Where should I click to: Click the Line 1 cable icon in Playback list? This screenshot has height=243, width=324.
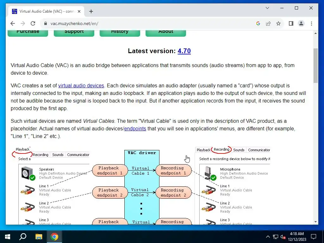28,190
